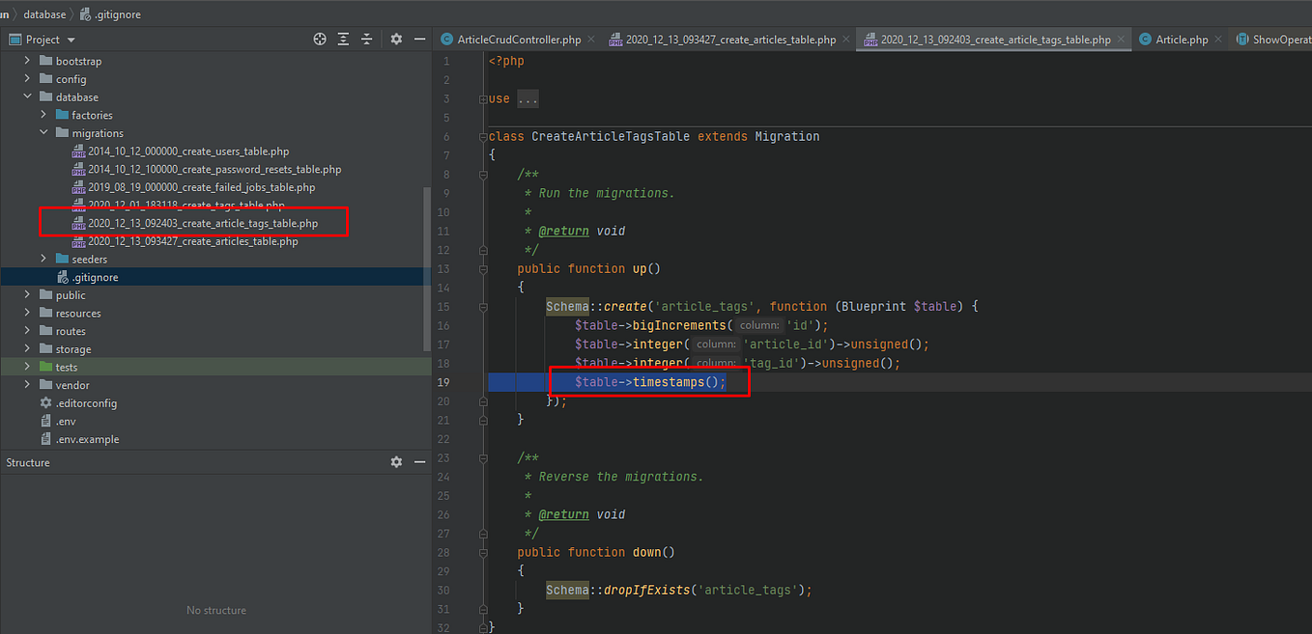The image size is (1312, 634).
Task: Collapse the up() method with gutter fold arrow
Action: pos(483,268)
